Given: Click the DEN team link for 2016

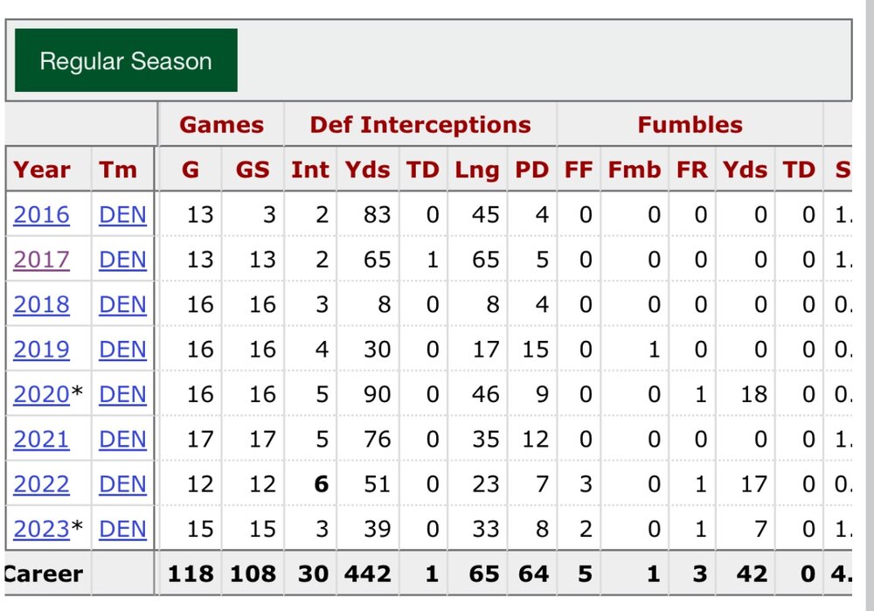Looking at the screenshot, I should coord(122,214).
